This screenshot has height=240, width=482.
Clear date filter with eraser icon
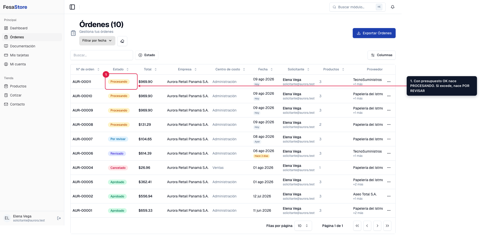(x=122, y=41)
